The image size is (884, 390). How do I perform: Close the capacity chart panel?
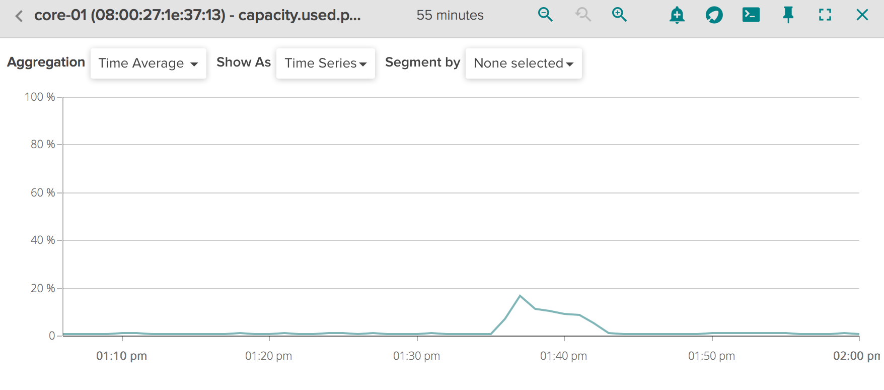(862, 15)
